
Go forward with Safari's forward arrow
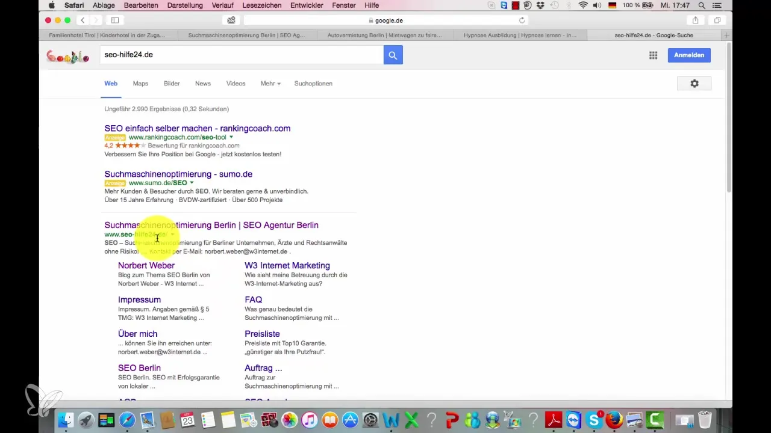tap(96, 20)
